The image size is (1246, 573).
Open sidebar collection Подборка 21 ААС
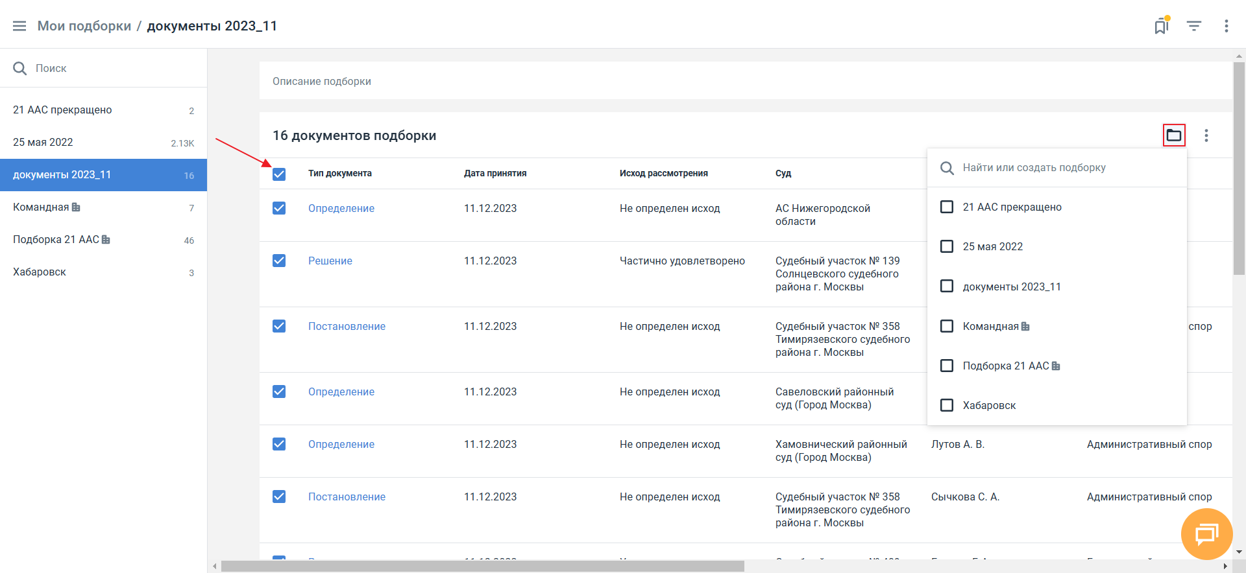coord(103,240)
